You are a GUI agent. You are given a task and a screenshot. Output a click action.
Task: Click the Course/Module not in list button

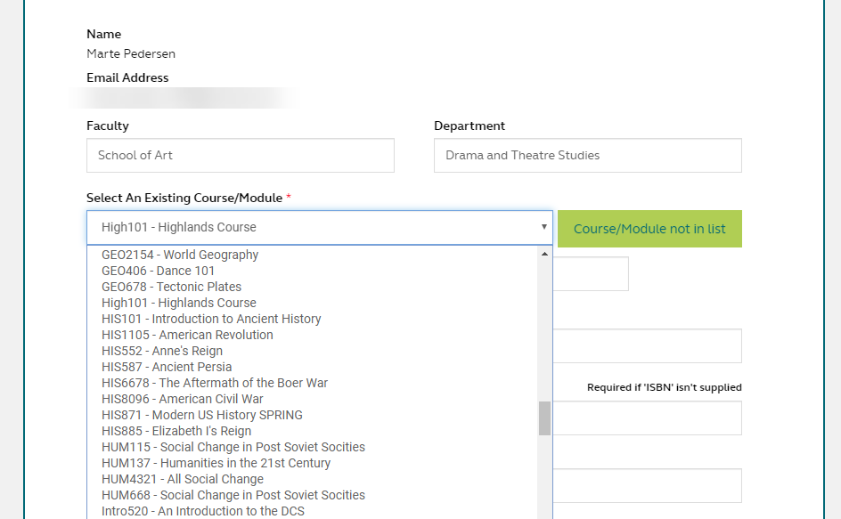coord(649,229)
